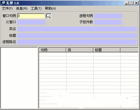Screen dimensions: 140x110
Task: Click the empty tree panel on the left
Action: [x=19, y=78]
